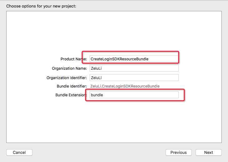Click the word 'bundle' in Bundle Extension
Image resolution: width=228 pixels, height=162 pixels.
tap(97, 95)
